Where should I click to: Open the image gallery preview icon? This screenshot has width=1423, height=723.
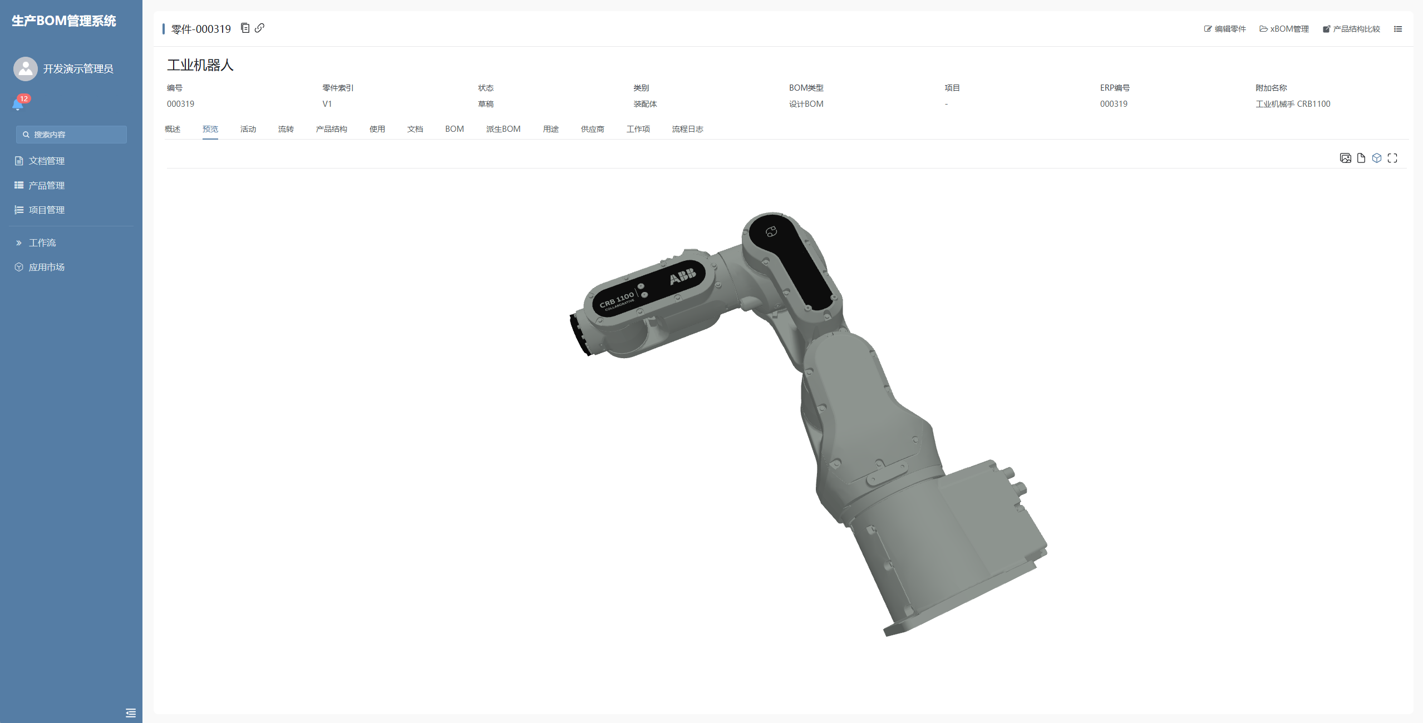pos(1345,158)
